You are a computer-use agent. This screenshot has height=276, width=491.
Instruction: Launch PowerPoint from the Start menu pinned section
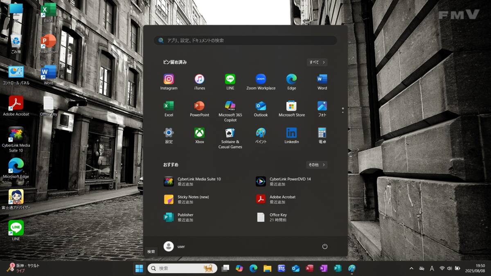click(x=199, y=109)
